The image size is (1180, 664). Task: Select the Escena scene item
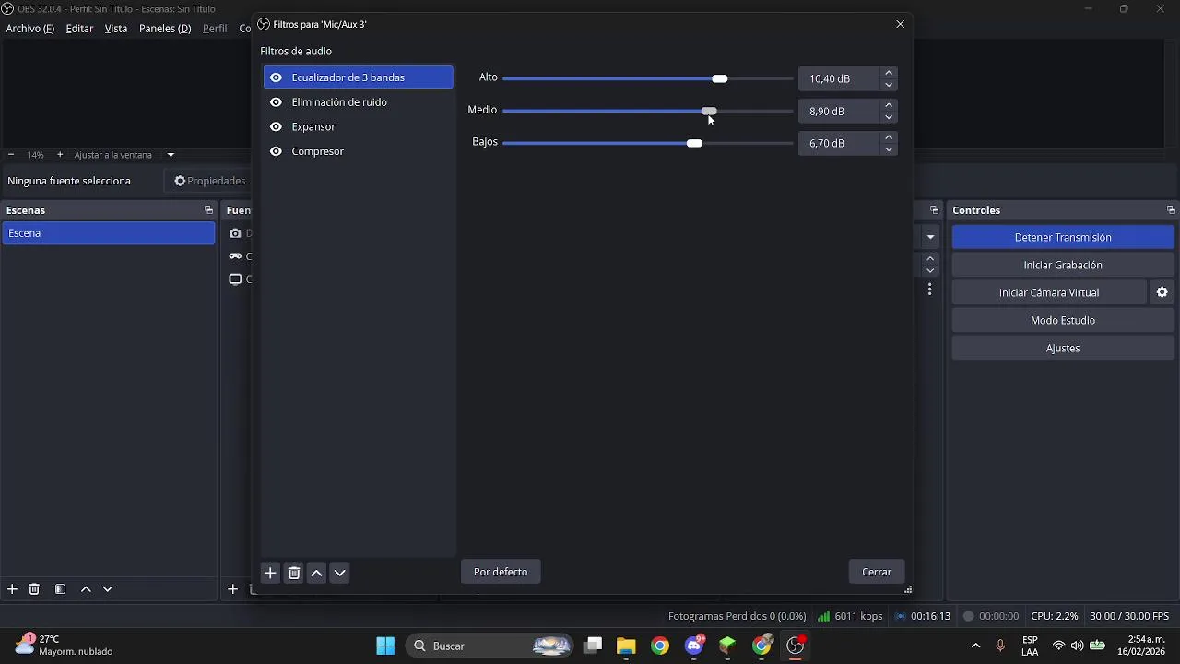(x=109, y=233)
